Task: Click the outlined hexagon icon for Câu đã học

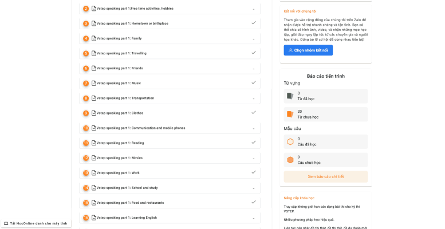Action: (x=290, y=141)
